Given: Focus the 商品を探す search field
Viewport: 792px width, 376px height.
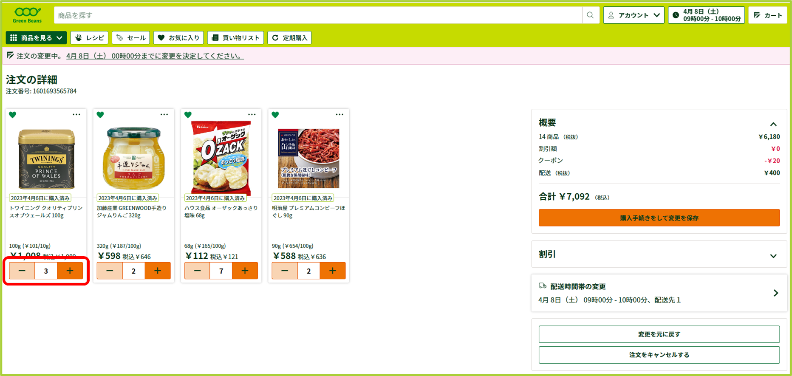Looking at the screenshot, I should 318,15.
